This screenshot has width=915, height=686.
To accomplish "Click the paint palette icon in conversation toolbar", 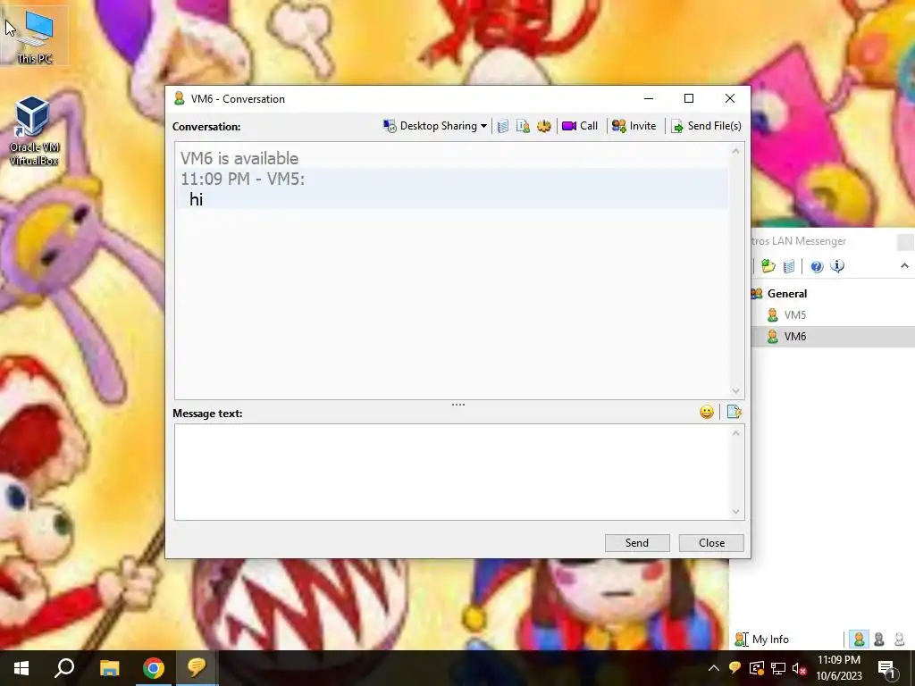I will coord(544,126).
